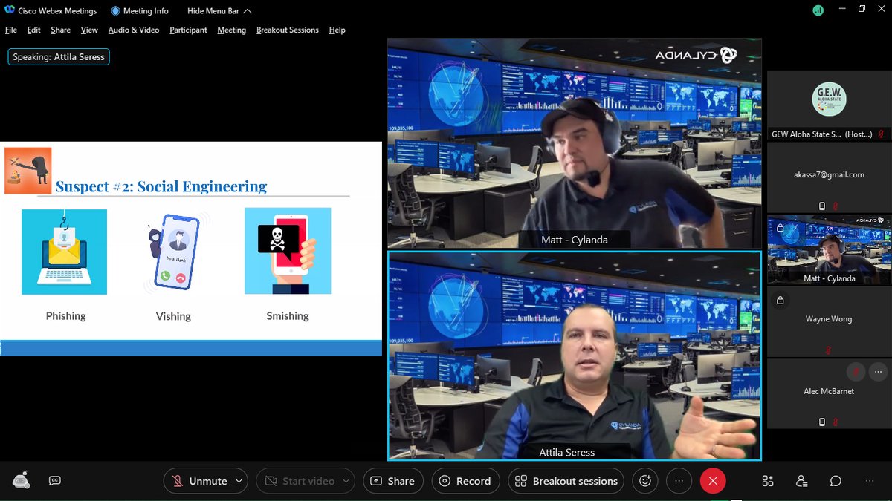Click green connection status icon top right

(x=818, y=11)
